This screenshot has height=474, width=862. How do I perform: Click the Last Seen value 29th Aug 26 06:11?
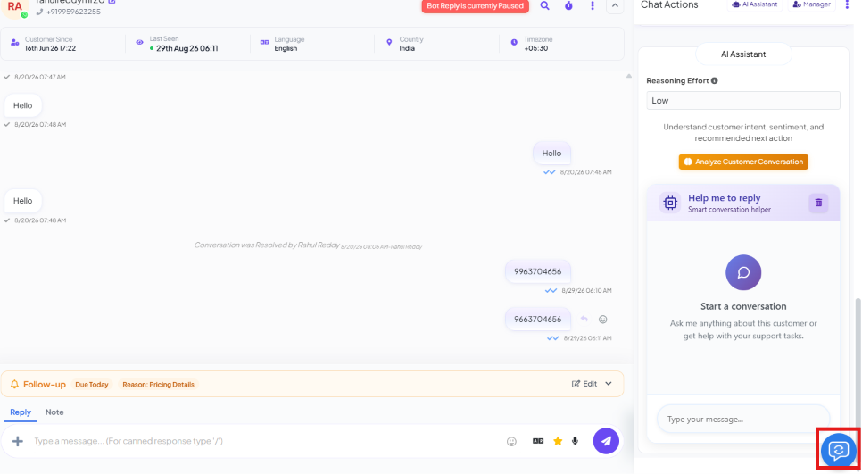click(186, 48)
